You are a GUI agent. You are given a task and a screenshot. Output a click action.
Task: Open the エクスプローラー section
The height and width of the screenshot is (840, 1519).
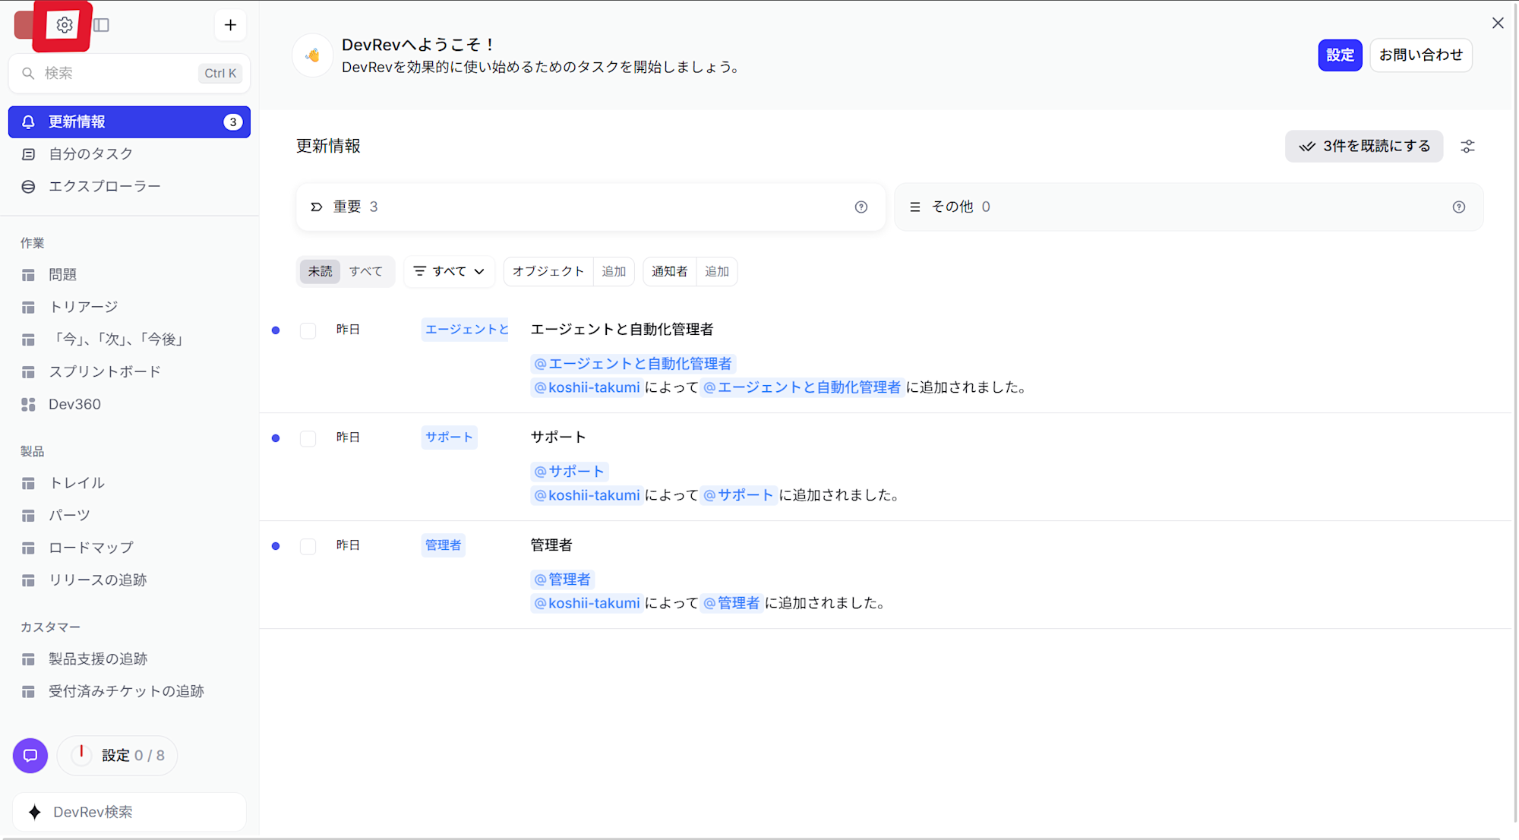(x=104, y=185)
